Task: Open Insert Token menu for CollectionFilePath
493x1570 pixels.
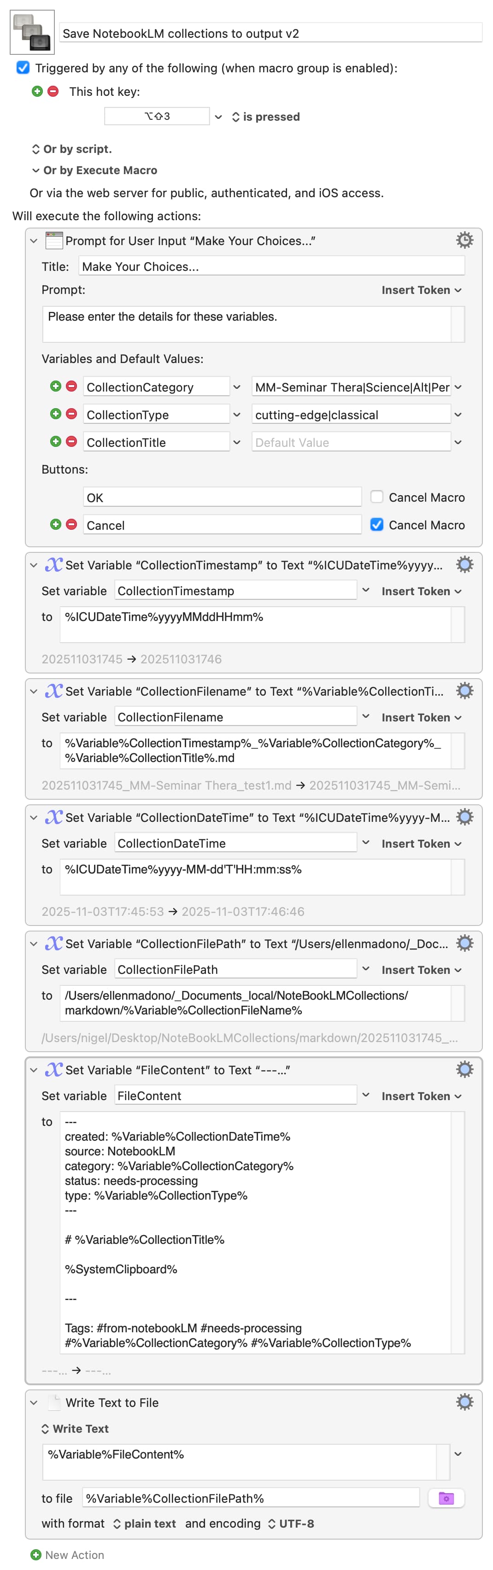Action: click(421, 970)
